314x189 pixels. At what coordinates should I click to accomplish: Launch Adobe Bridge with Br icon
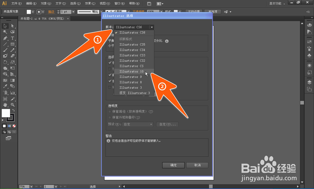149,3
